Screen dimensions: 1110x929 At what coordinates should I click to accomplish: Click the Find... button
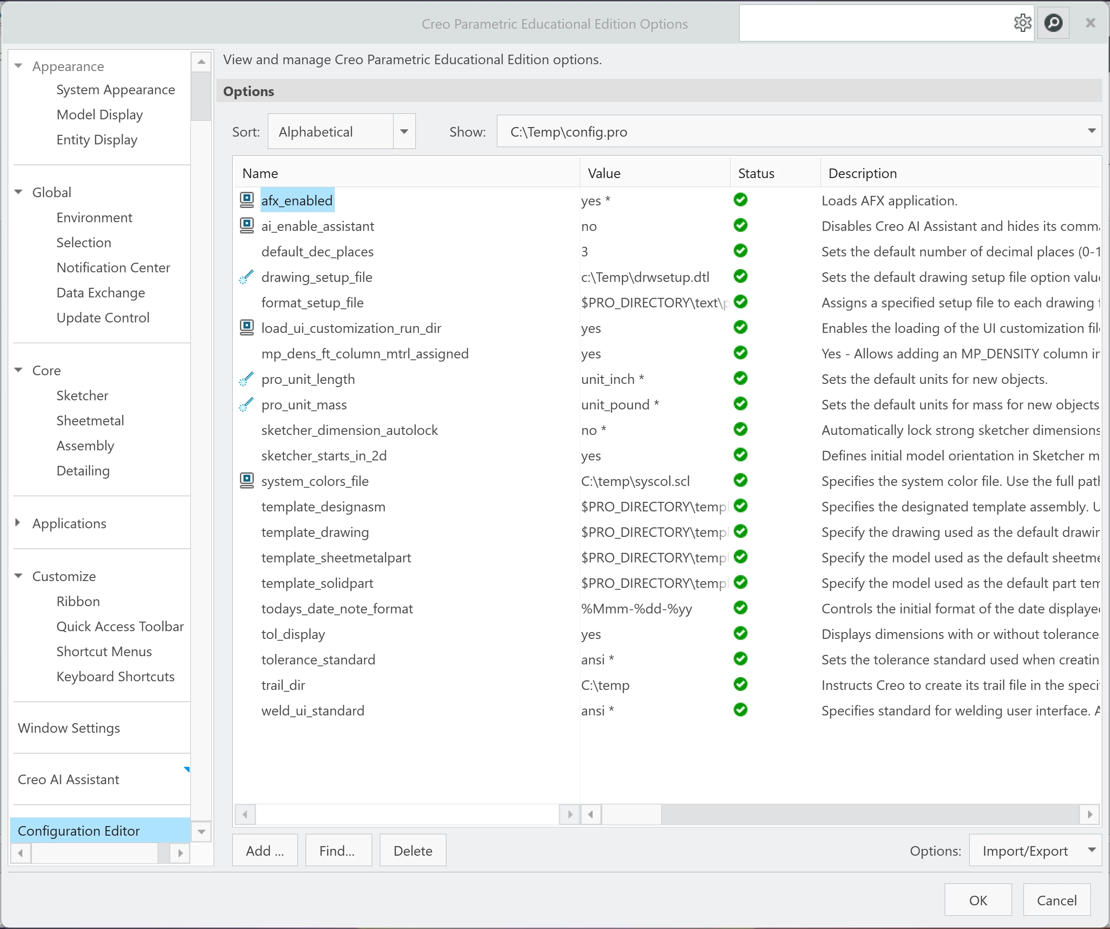tap(338, 850)
